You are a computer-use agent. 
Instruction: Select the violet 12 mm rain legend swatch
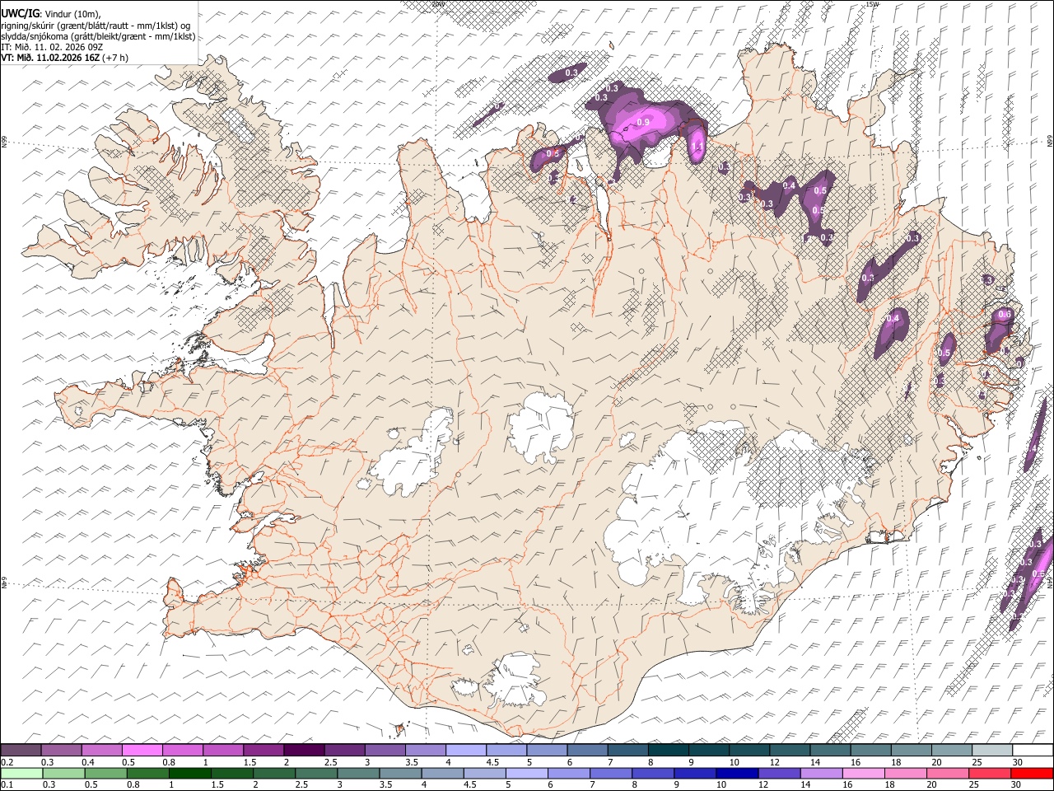[x=778, y=773]
